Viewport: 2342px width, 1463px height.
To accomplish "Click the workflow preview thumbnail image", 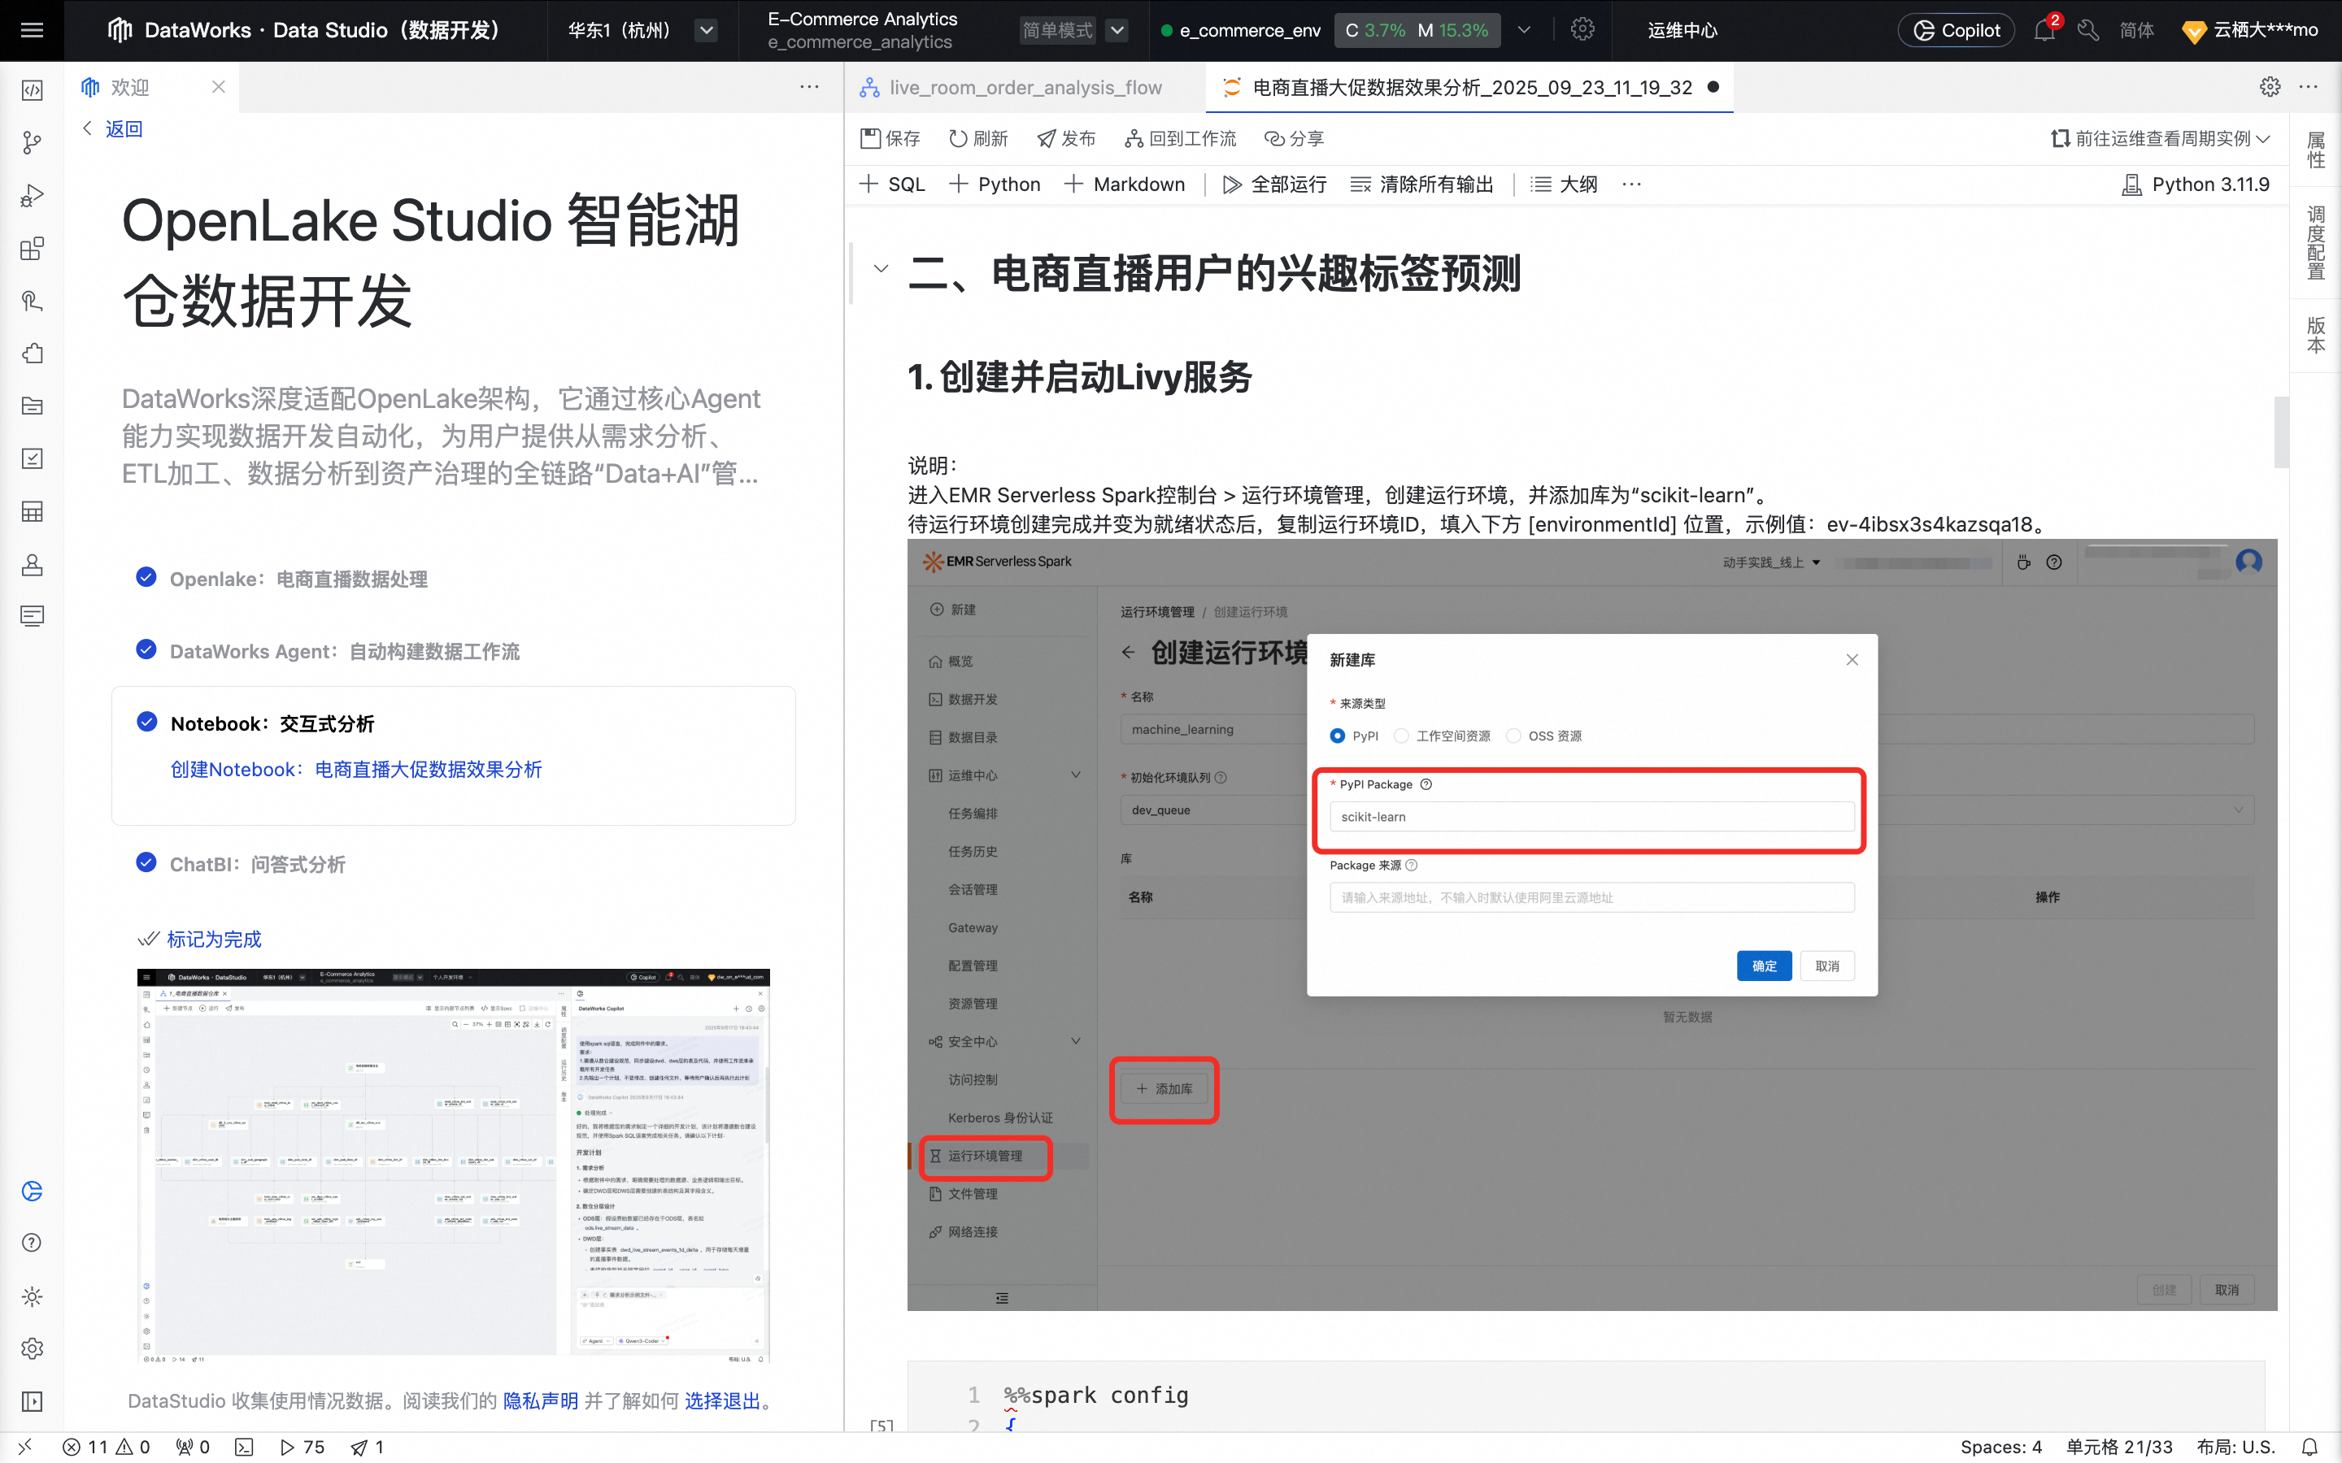I will (x=453, y=1165).
